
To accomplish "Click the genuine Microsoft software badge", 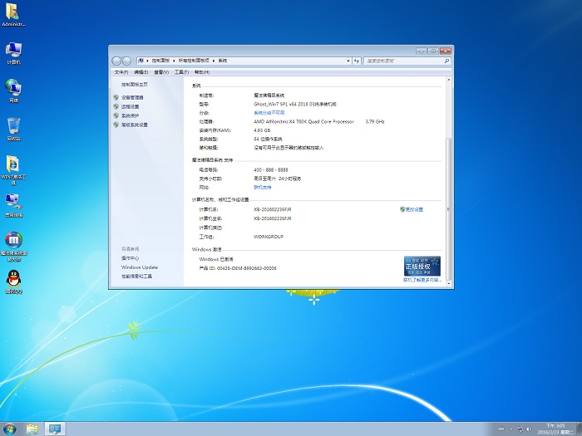I will (x=422, y=266).
